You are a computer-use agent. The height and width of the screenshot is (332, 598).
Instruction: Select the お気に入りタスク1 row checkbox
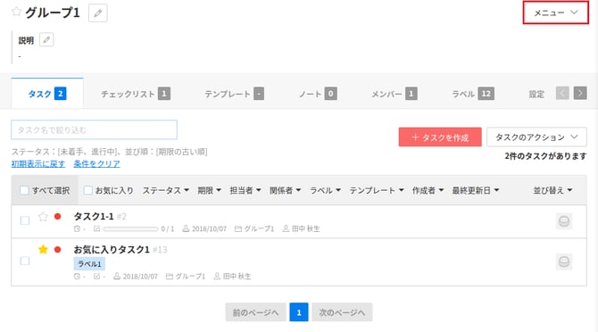tap(25, 261)
